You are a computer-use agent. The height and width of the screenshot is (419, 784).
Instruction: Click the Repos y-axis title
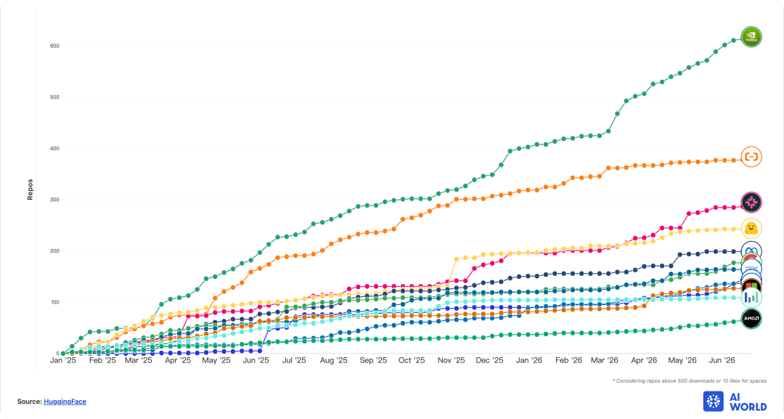pos(30,190)
